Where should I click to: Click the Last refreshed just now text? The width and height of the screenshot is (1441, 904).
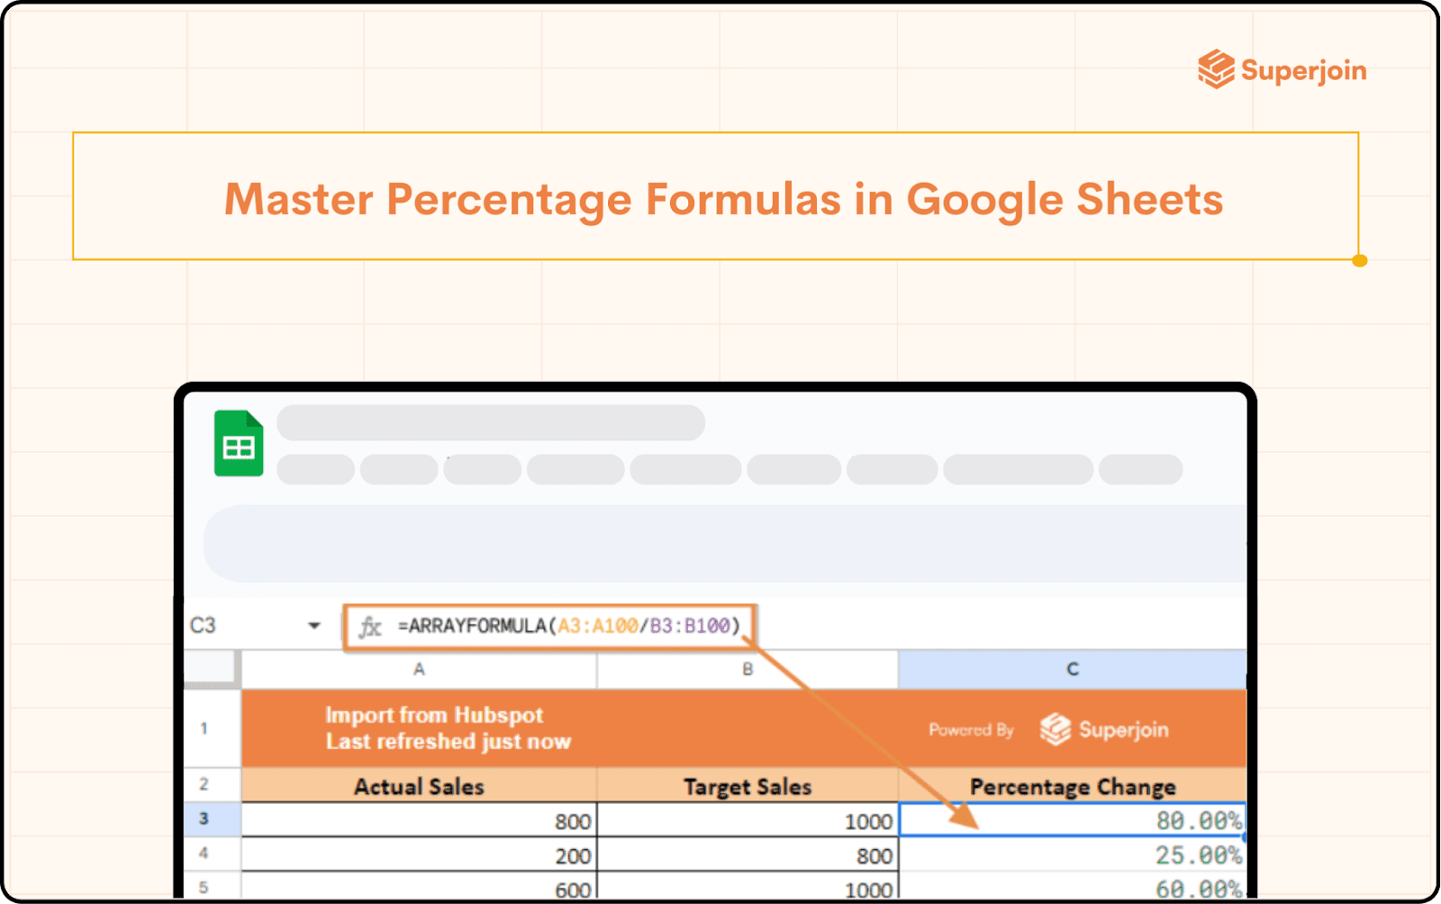[449, 741]
